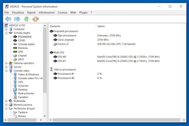Click the BIOS chip icon
This screenshot has height=126, width=189.
click(15, 59)
